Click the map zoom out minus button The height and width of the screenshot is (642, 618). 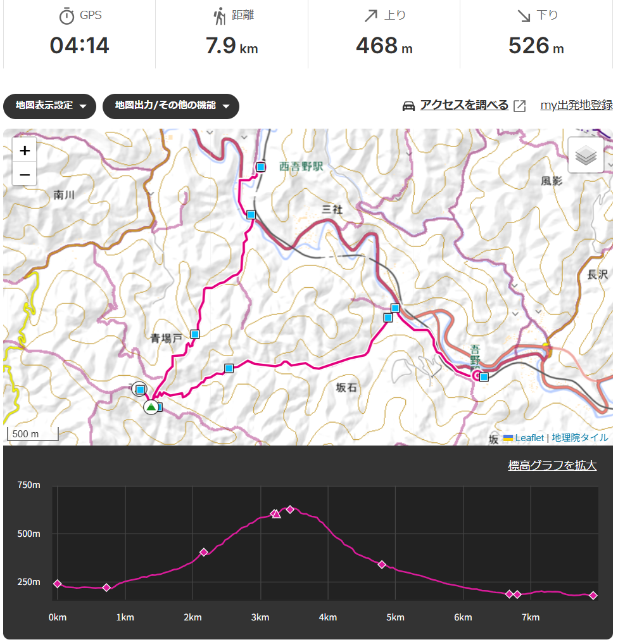click(25, 174)
